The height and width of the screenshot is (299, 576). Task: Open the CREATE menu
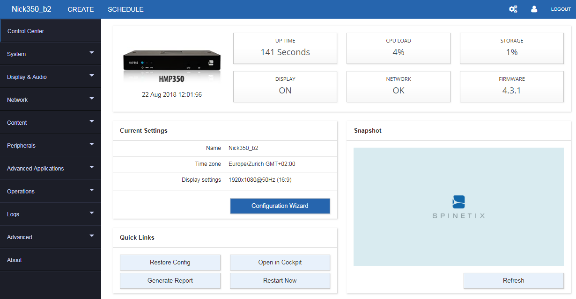[x=81, y=9]
